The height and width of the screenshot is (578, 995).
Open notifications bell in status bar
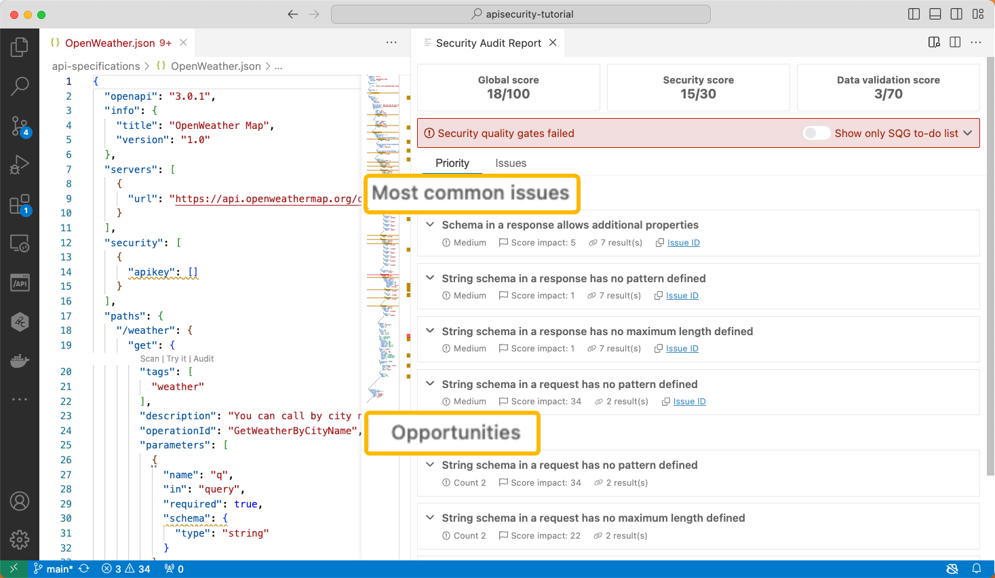pos(977,569)
